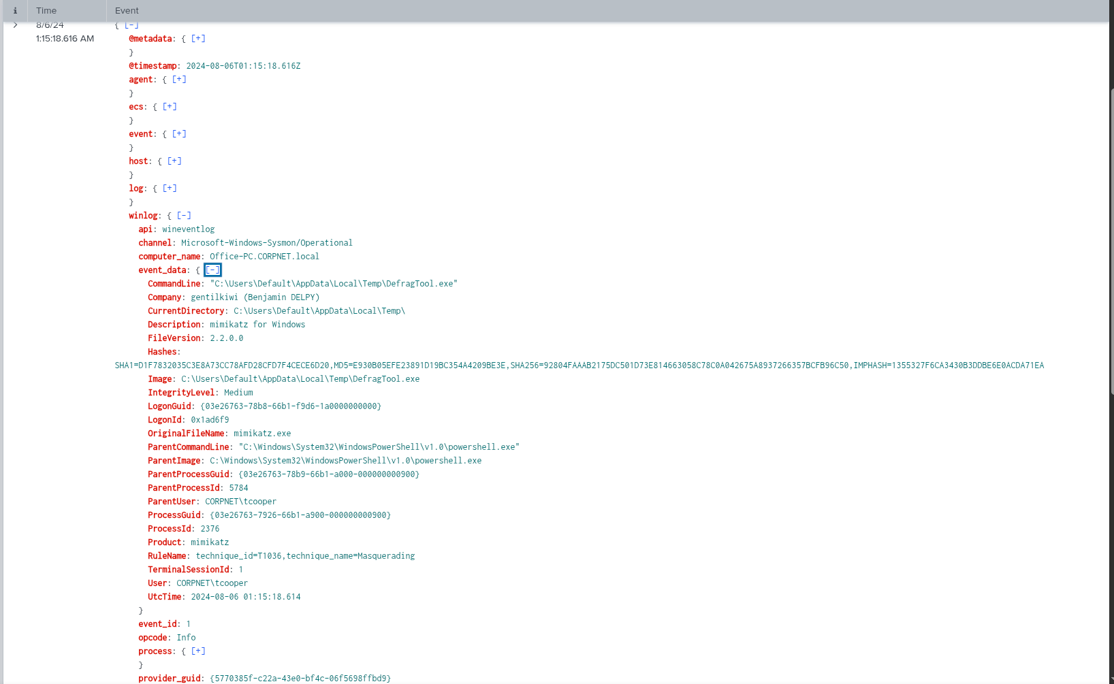Collapse the event_data object

coord(212,270)
